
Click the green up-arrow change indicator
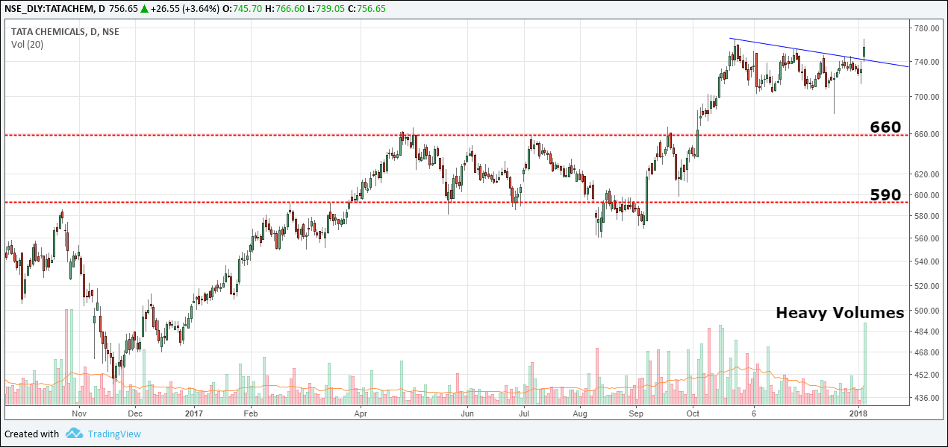click(143, 8)
